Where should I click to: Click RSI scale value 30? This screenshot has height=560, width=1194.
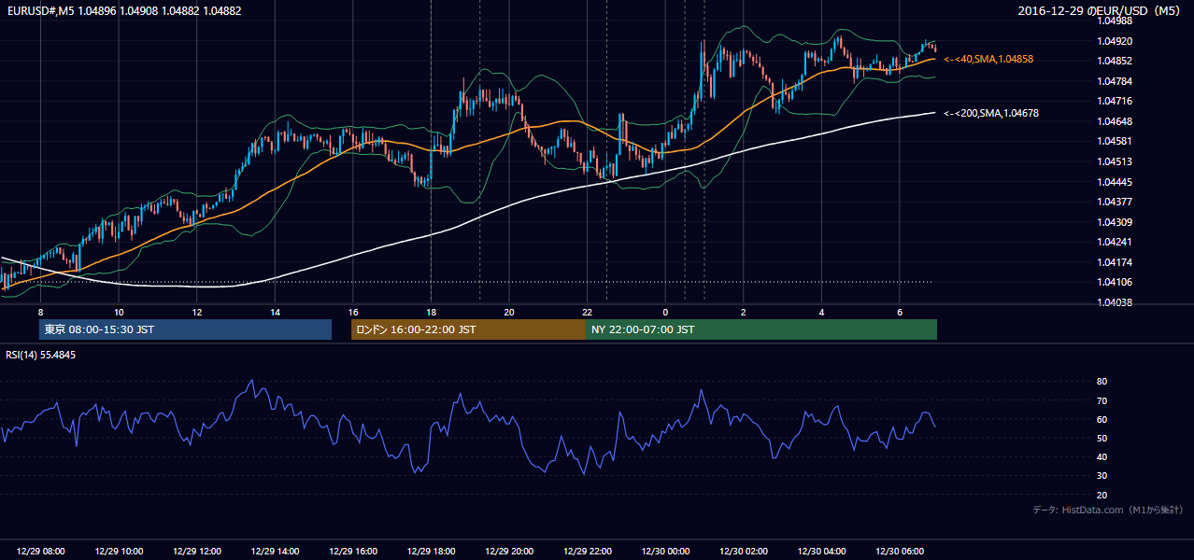coord(1102,476)
